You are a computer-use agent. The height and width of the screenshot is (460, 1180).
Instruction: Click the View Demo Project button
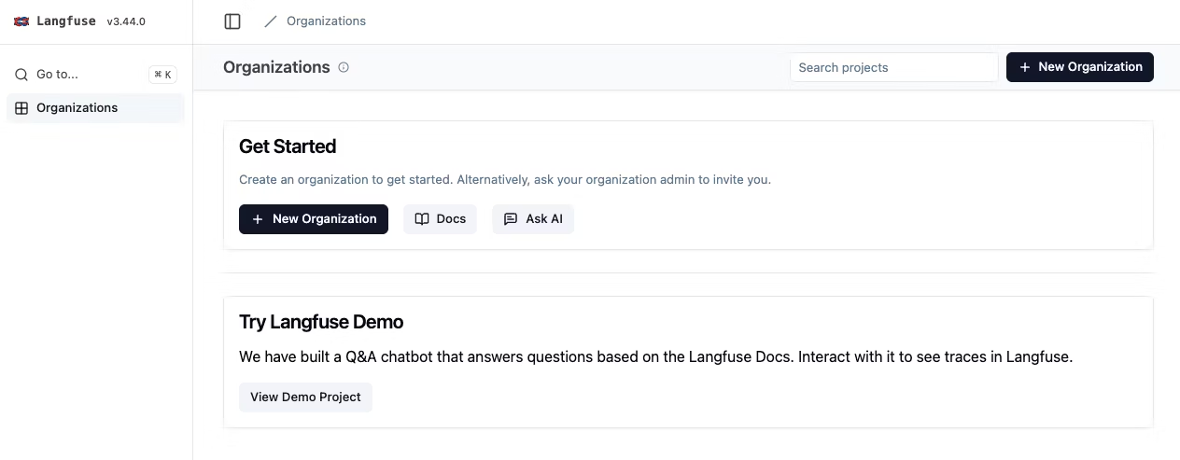click(x=305, y=397)
